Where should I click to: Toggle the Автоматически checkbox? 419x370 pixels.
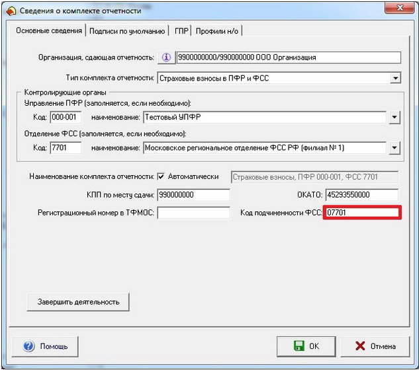pos(161,176)
